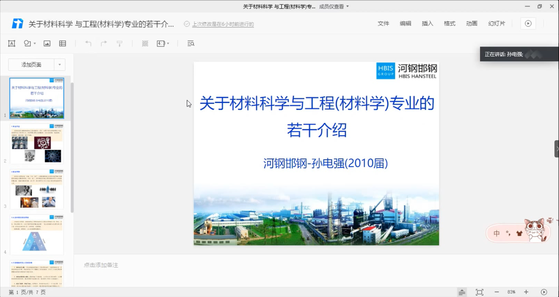Restore down the window
The image size is (559, 297).
pyautogui.click(x=540, y=6)
